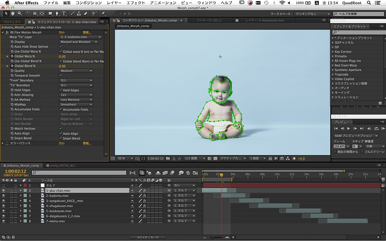Image resolution: width=386 pixels, height=241 pixels.
Task: Select the 4-chugakusei.mov layer in timeline
Action: 58,206
